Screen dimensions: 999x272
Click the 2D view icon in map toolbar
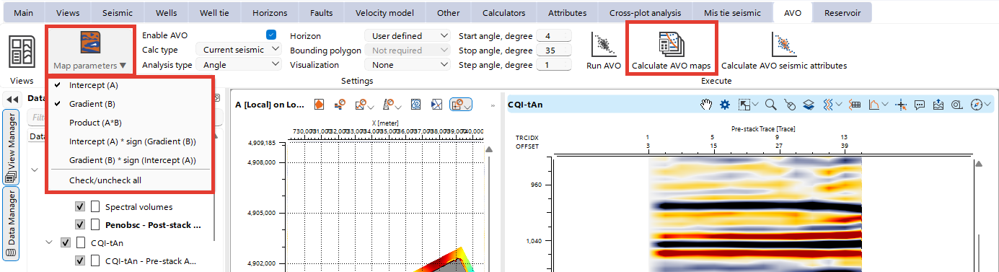pyautogui.click(x=416, y=105)
